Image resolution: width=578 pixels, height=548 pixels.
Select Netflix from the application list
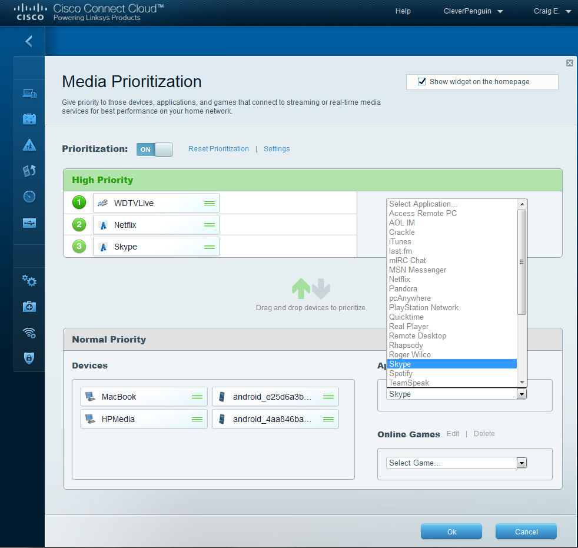(452, 280)
